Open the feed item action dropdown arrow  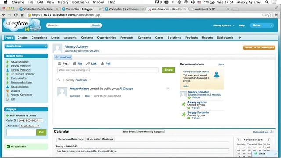coord(168,89)
